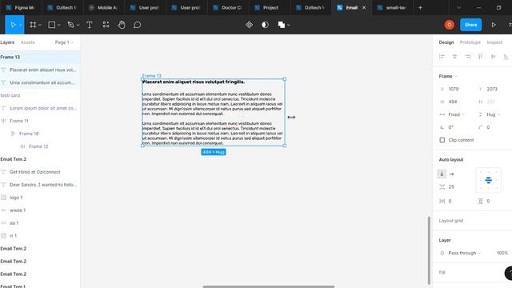This screenshot has height=288, width=512.
Task: Click the auto layout alignment box
Action: [x=489, y=180]
